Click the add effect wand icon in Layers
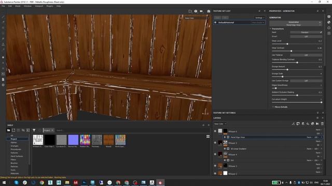The image size is (332, 186). click(x=293, y=124)
